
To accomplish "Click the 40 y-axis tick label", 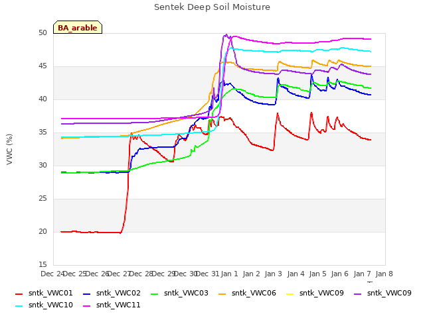I will [x=42, y=99].
